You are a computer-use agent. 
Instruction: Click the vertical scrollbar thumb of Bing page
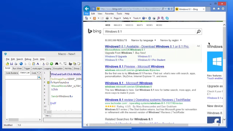pos(224,43)
